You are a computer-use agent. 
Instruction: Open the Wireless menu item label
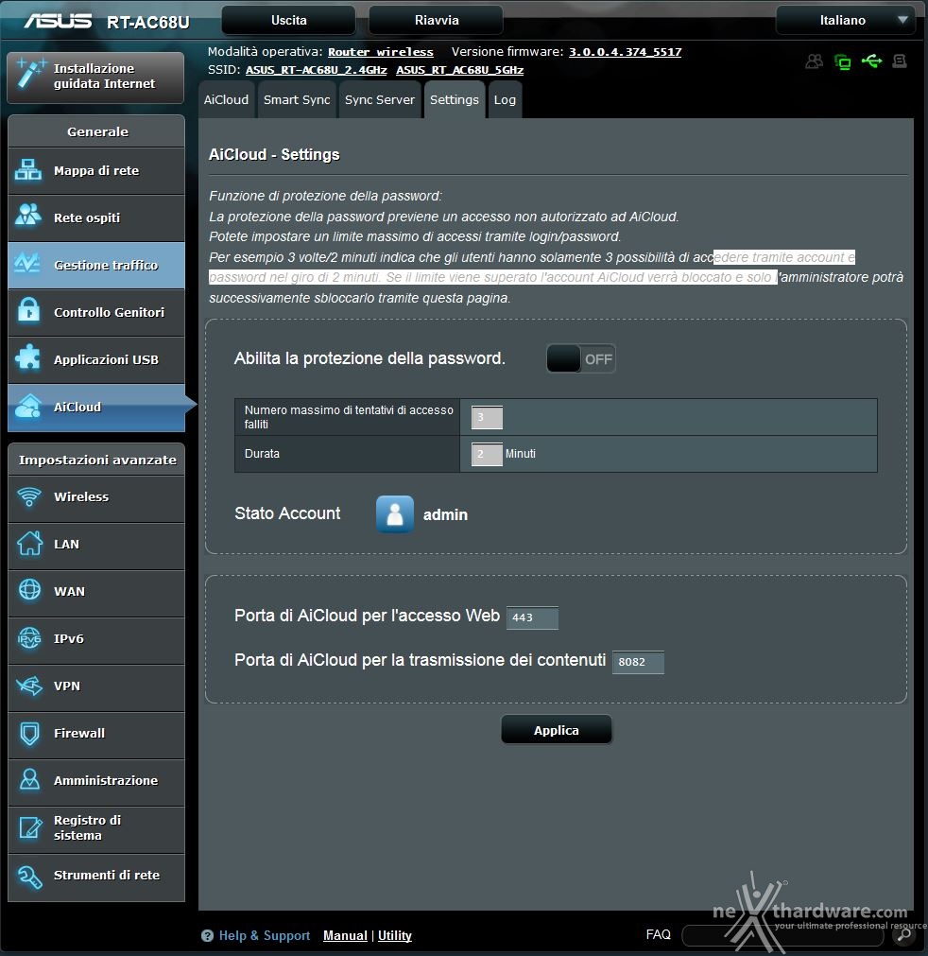tap(81, 496)
